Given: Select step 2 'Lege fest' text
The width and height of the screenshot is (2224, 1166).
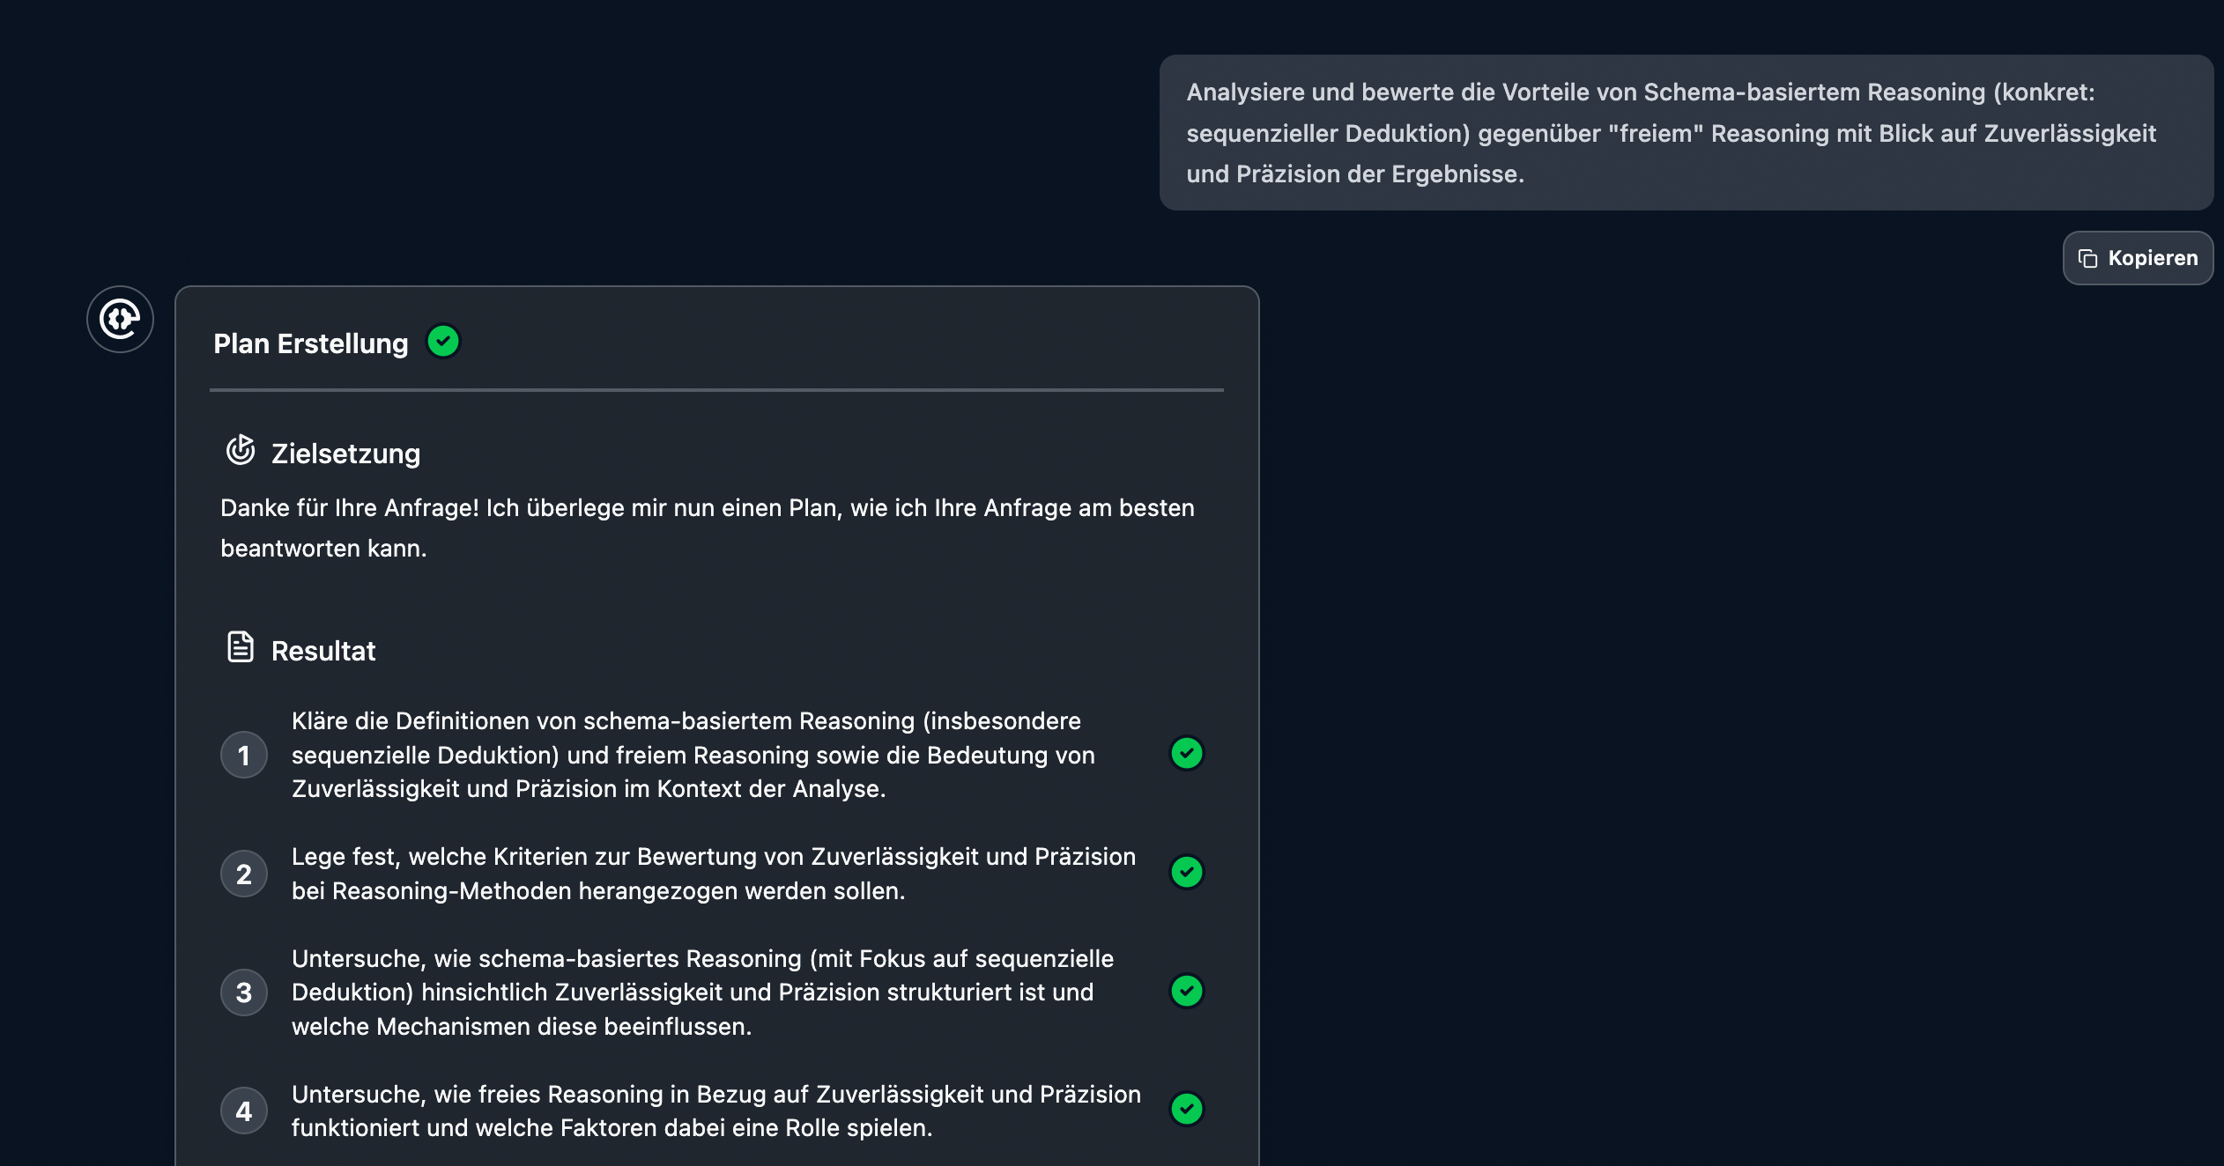Looking at the screenshot, I should (714, 874).
